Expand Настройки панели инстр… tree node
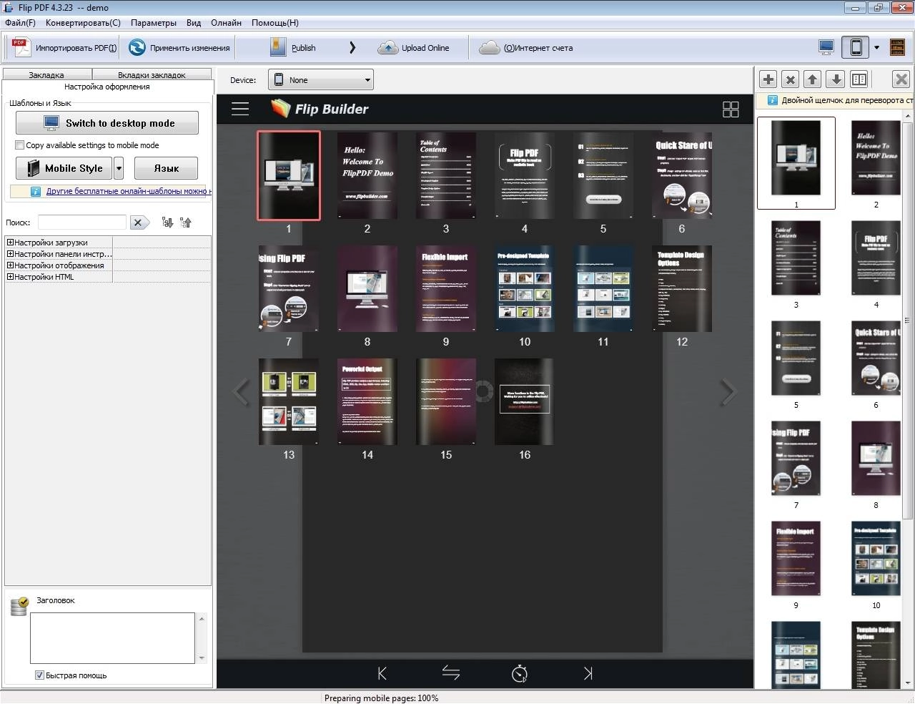Viewport: 915px width, 704px height. (11, 254)
